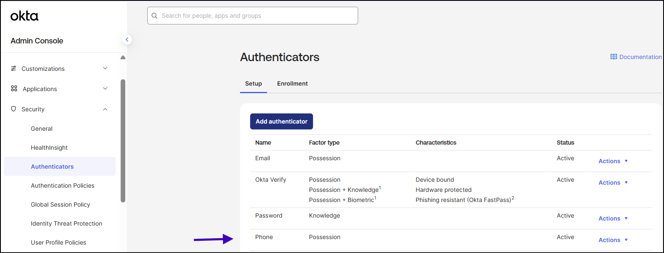This screenshot has width=664, height=253.
Task: Collapse the Security section chevron
Action: (105, 109)
